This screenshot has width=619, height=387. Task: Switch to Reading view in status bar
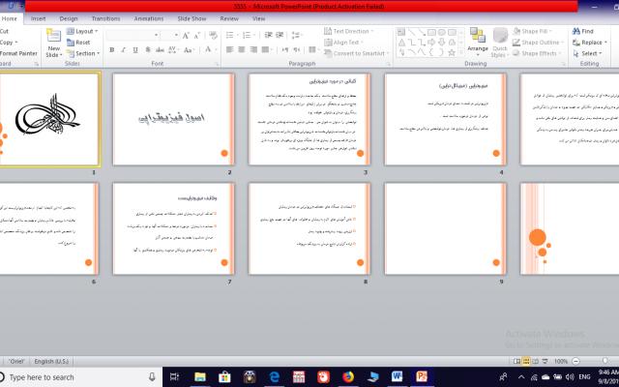tap(535, 361)
